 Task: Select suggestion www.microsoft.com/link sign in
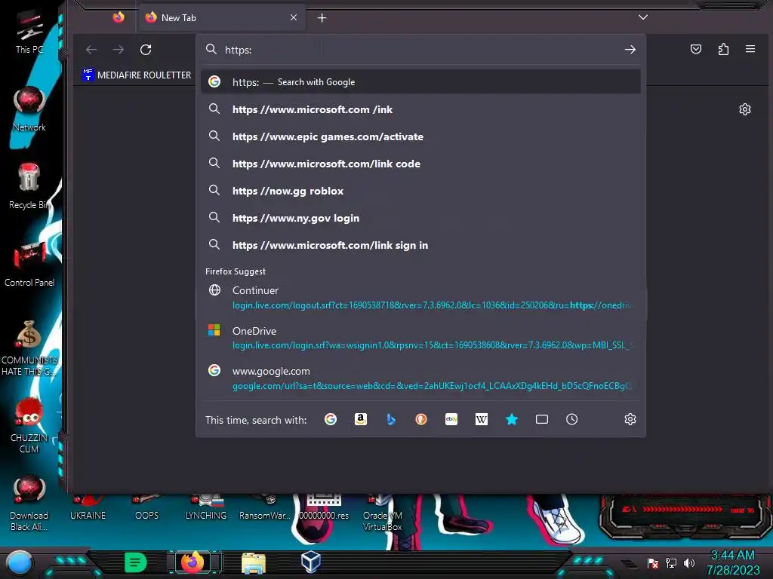420,245
